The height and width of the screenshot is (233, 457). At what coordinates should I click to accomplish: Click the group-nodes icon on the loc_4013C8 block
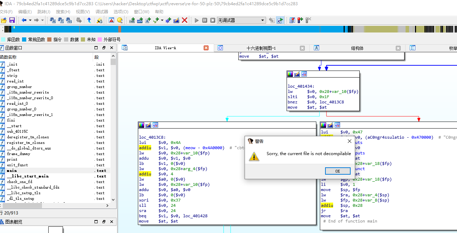tap(155, 125)
